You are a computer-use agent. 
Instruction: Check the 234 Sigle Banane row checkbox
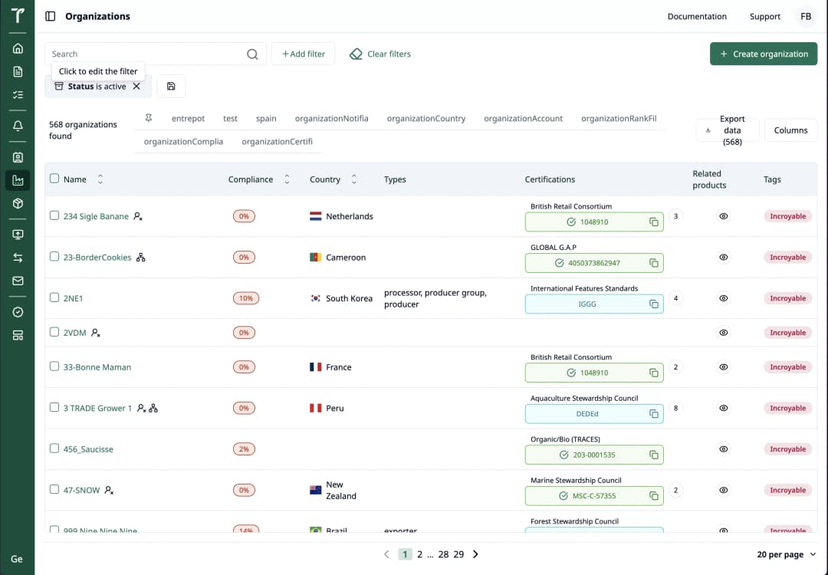(x=54, y=216)
